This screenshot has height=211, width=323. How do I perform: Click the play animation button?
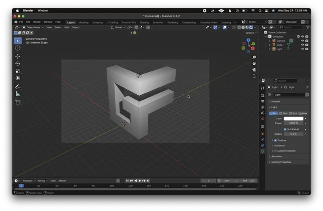coord(139,181)
